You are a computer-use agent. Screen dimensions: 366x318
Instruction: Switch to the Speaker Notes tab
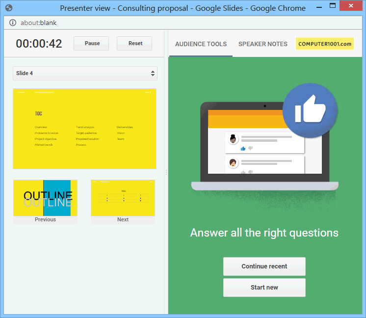[263, 44]
